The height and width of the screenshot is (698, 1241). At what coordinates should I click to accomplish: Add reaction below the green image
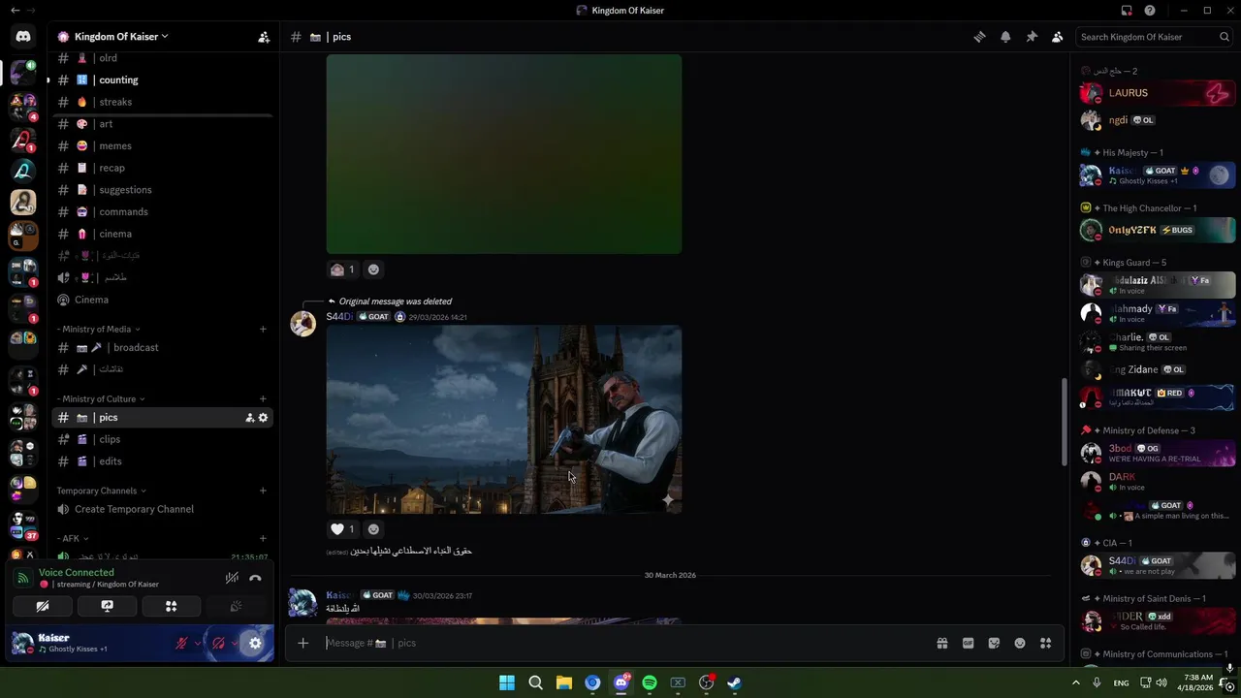click(373, 270)
